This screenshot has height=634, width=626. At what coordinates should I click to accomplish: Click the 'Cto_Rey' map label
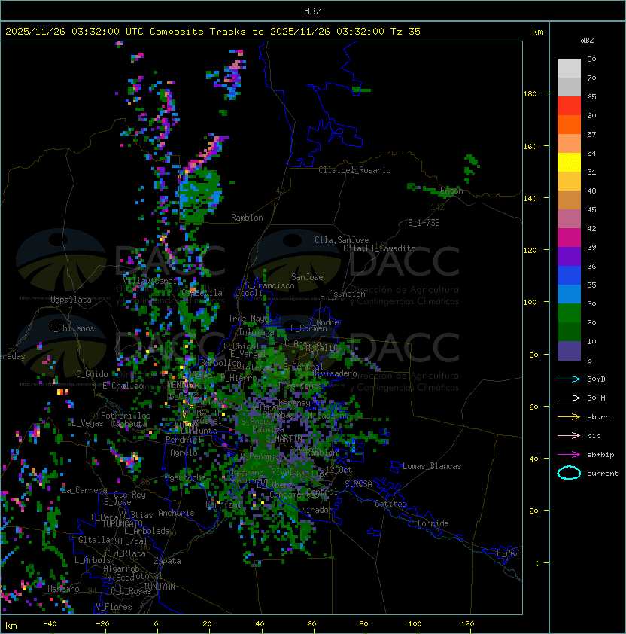pyautogui.click(x=129, y=495)
